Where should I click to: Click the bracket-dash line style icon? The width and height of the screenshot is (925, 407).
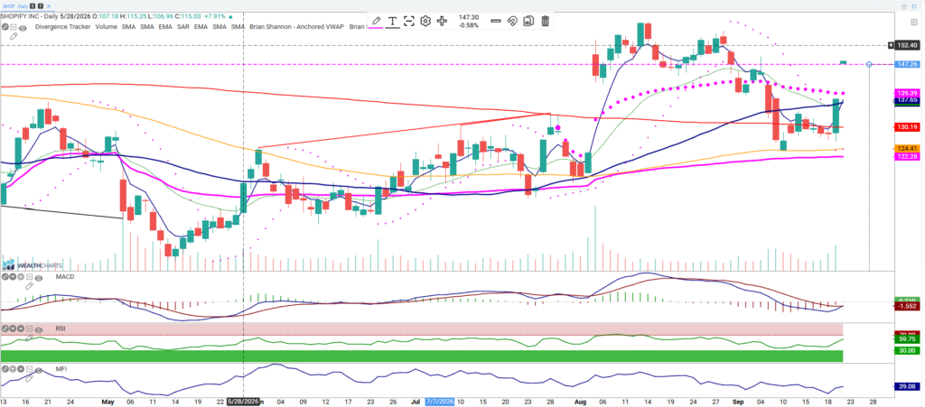pos(409,21)
